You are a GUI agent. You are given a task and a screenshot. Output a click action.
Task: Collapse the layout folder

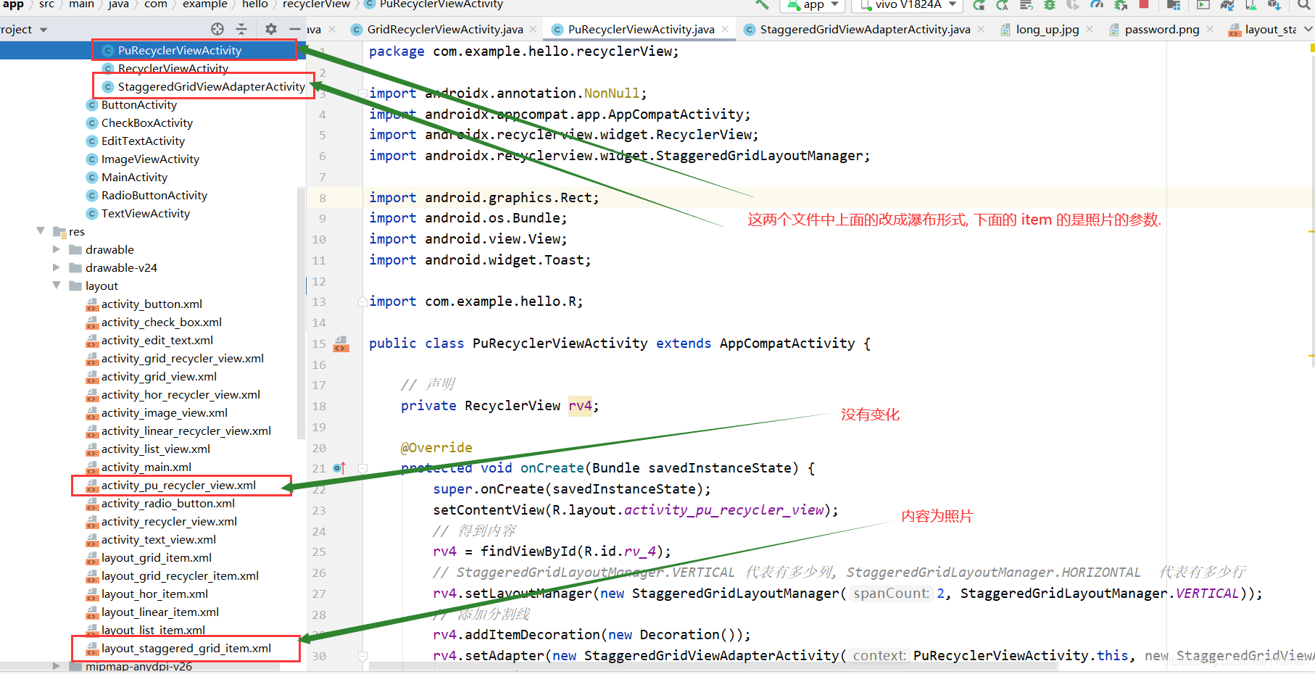pos(57,286)
